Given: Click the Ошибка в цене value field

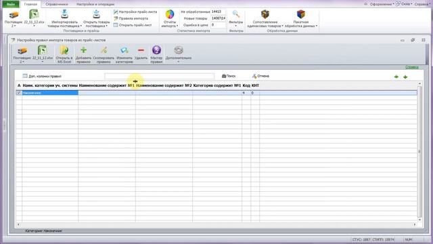Looking at the screenshot, I should (218, 25).
